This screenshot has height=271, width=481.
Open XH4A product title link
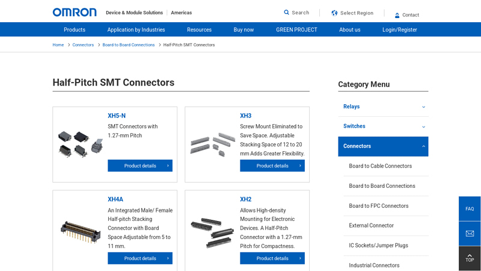[115, 199]
